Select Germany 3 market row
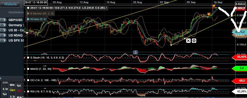This screenshot has height=98, width=247. [x=16, y=25]
